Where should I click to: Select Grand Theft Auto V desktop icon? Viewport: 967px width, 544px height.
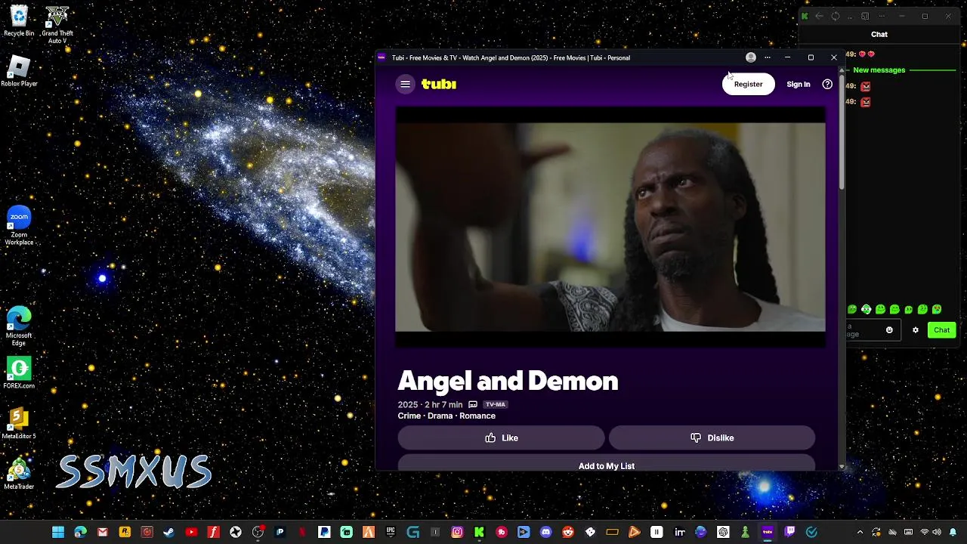coord(57,25)
